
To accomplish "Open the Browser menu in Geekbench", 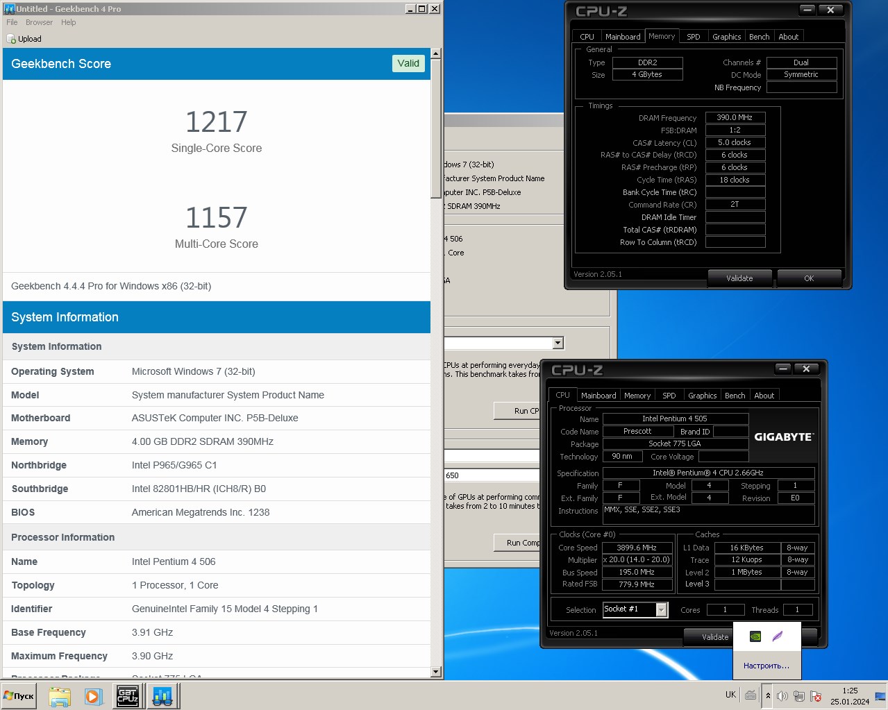I will (x=39, y=22).
